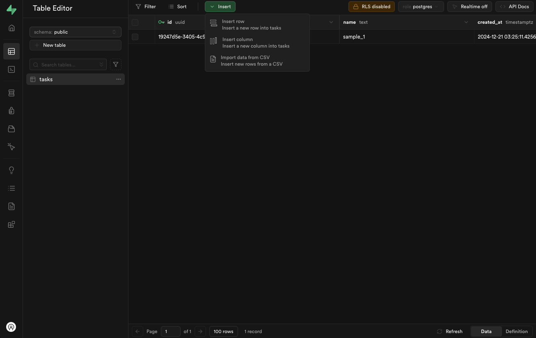Click the sort chevrons in the search tables box
Screen dimensions: 536x338
tap(101, 64)
